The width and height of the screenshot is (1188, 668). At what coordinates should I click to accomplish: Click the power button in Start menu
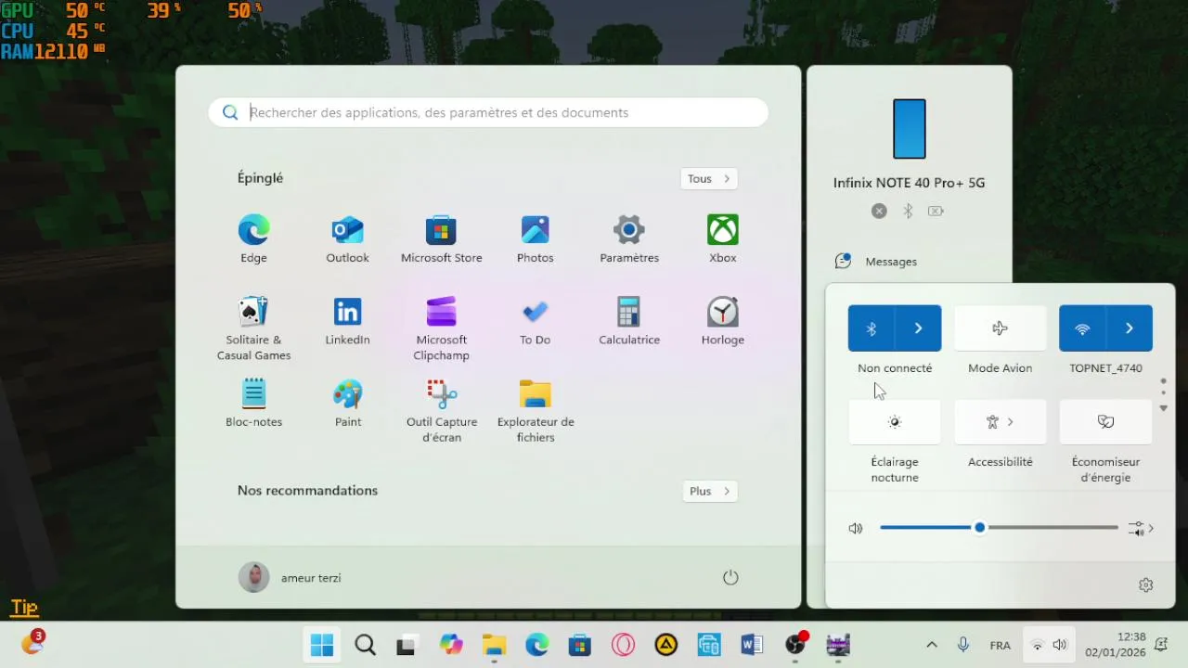tap(730, 577)
